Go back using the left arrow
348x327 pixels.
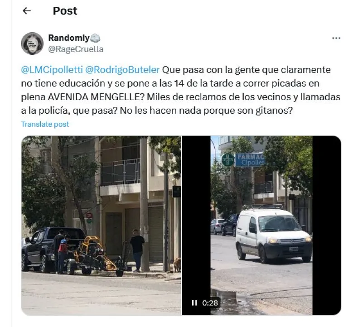pyautogui.click(x=27, y=11)
